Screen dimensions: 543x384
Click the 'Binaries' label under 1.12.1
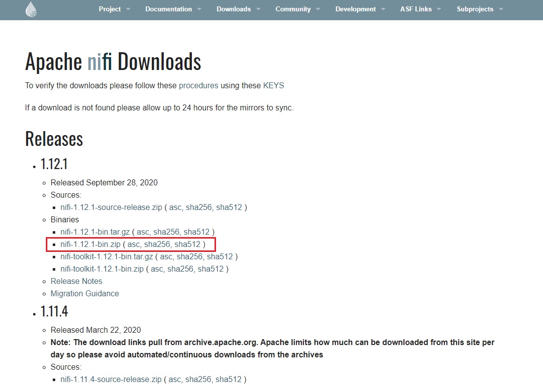(x=65, y=219)
